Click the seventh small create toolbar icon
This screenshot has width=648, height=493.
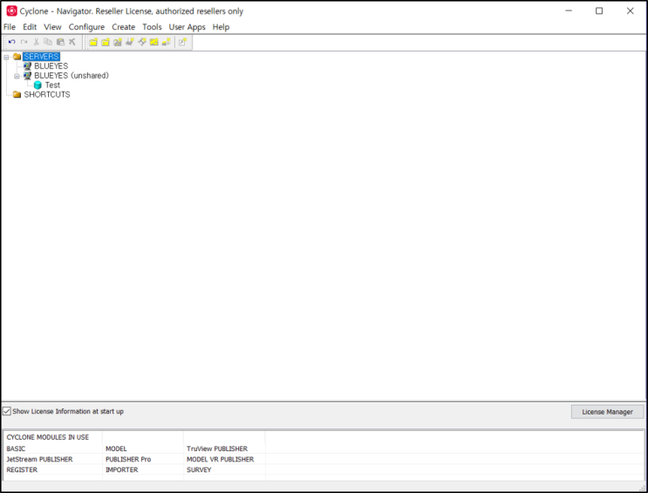(166, 42)
